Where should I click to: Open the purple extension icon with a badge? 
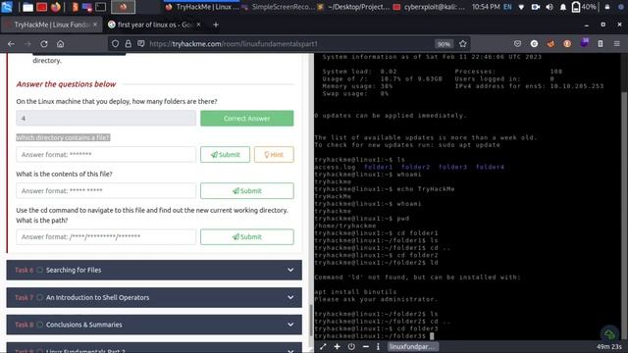(x=585, y=43)
